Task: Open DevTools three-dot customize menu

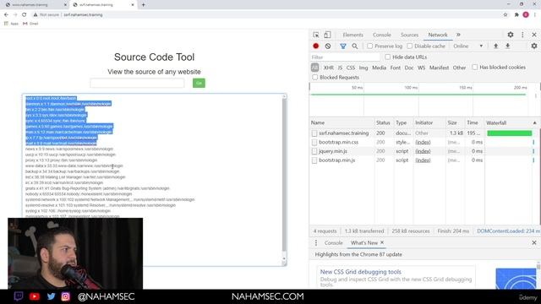Action: (522, 35)
